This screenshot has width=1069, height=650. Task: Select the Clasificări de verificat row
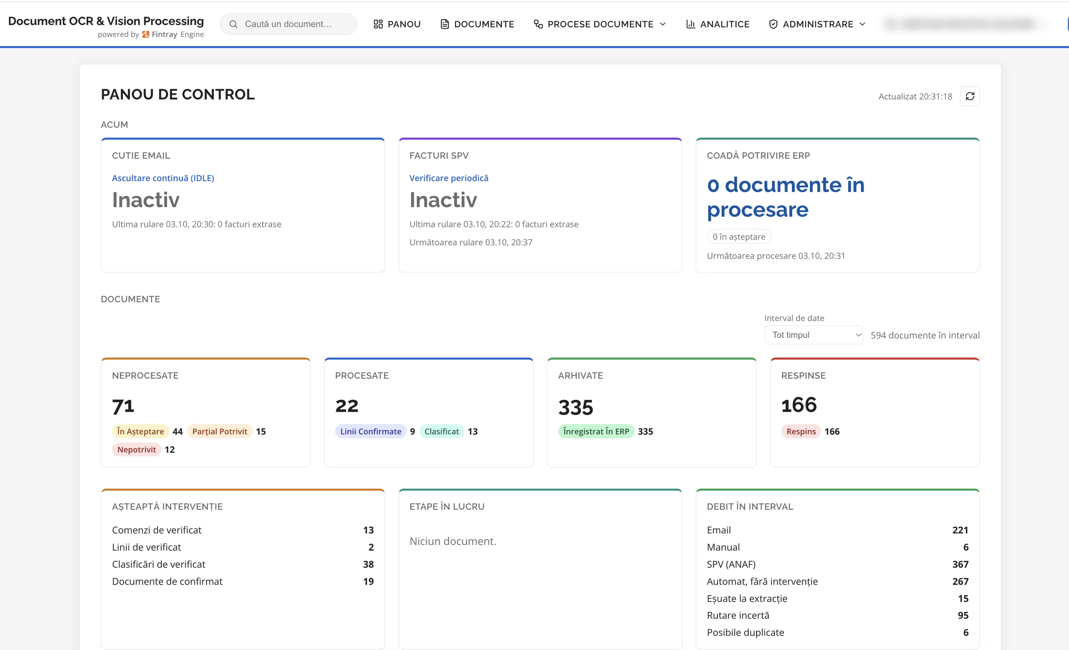click(243, 564)
